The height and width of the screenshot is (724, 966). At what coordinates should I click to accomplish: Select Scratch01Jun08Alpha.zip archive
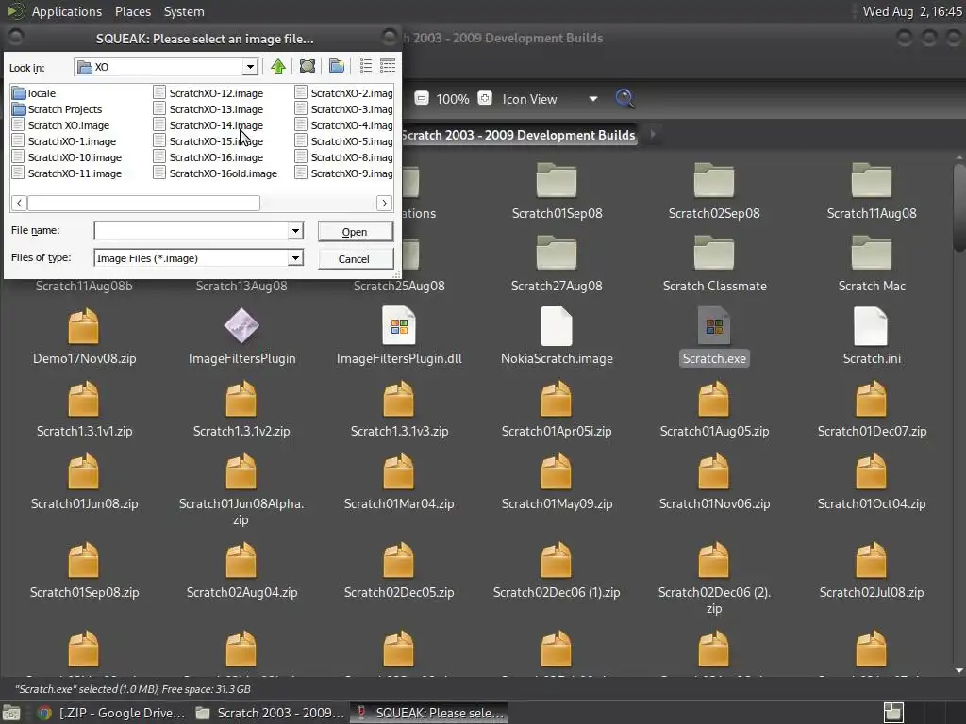[x=241, y=489]
